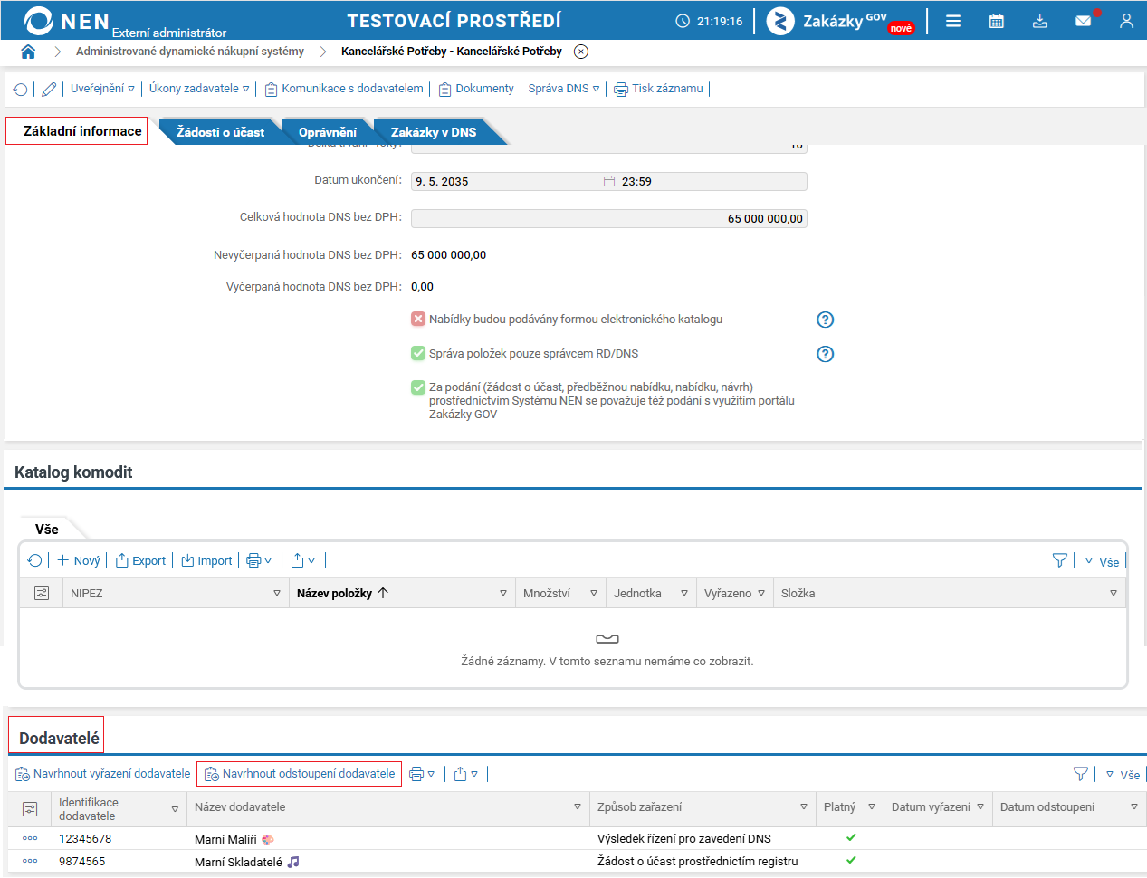Image resolution: width=1147 pixels, height=878 pixels.
Task: Go to the home icon in breadcrumb
Action: [28, 52]
